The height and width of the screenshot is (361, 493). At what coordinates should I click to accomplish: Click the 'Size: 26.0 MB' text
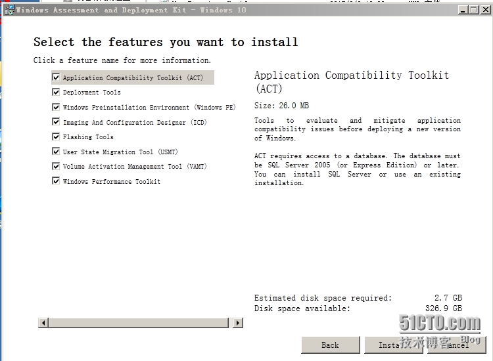pos(282,106)
